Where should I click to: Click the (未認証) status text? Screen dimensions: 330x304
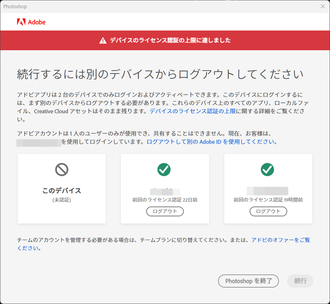61,200
